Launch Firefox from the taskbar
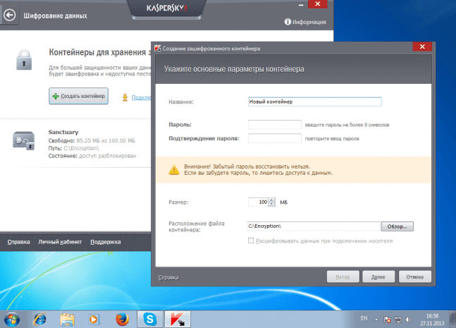This screenshot has width=456, height=328. coord(122,320)
